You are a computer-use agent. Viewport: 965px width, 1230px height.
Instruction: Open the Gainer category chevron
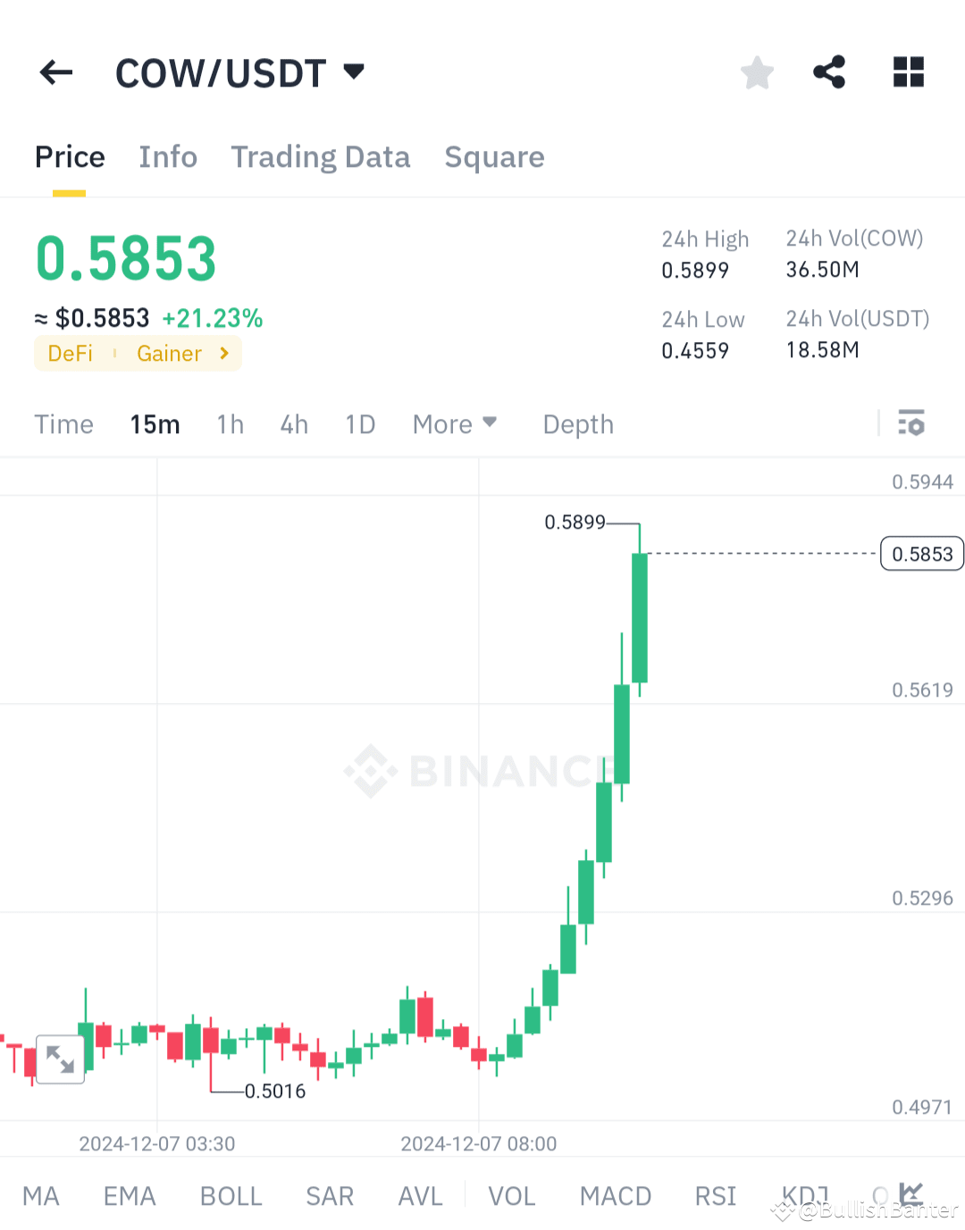[x=224, y=354]
